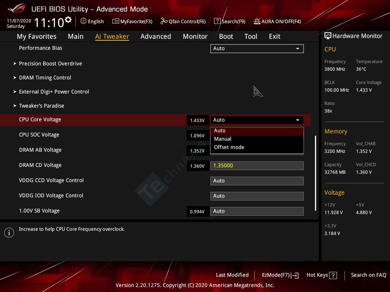Select the DRAM CD Voltage row label
Image resolution: width=390 pixels, height=292 pixels.
click(40, 165)
